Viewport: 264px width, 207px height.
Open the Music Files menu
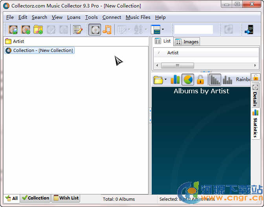tap(138, 17)
